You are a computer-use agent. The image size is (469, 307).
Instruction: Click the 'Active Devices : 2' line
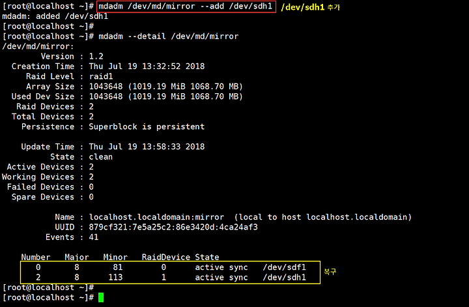pyautogui.click(x=50, y=167)
